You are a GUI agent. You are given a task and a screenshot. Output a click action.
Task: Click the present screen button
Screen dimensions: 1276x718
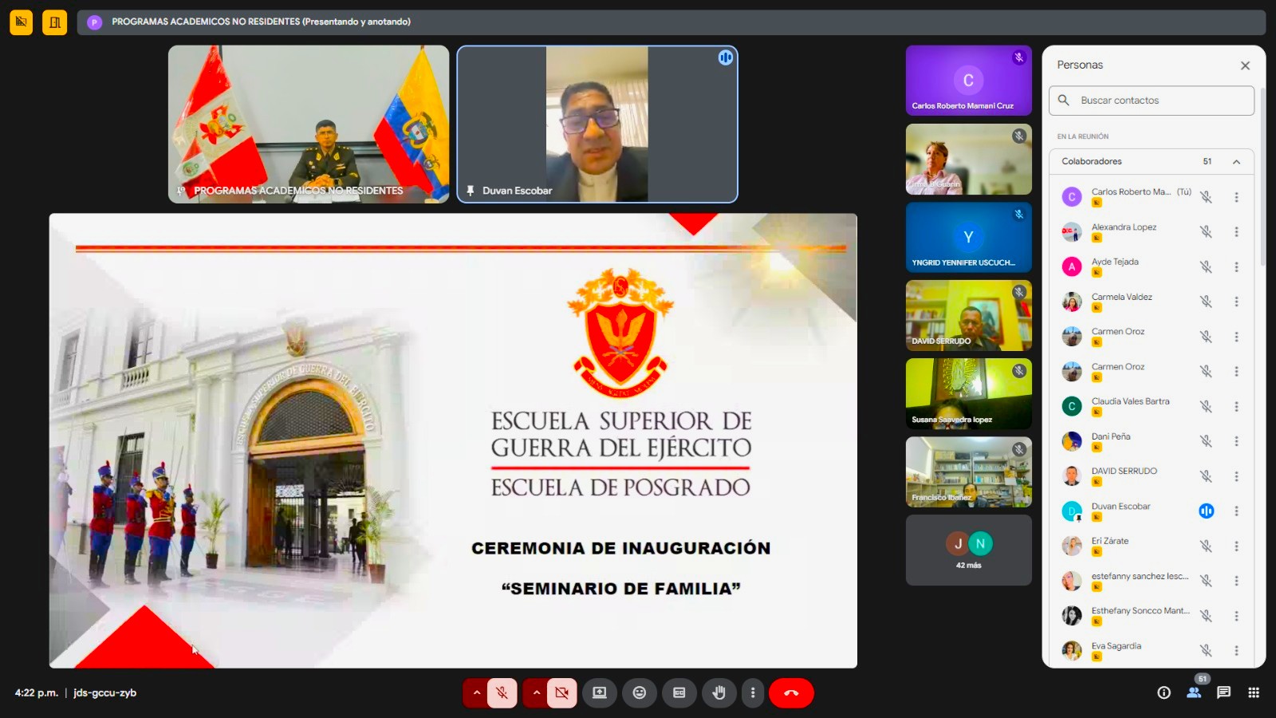(x=600, y=692)
